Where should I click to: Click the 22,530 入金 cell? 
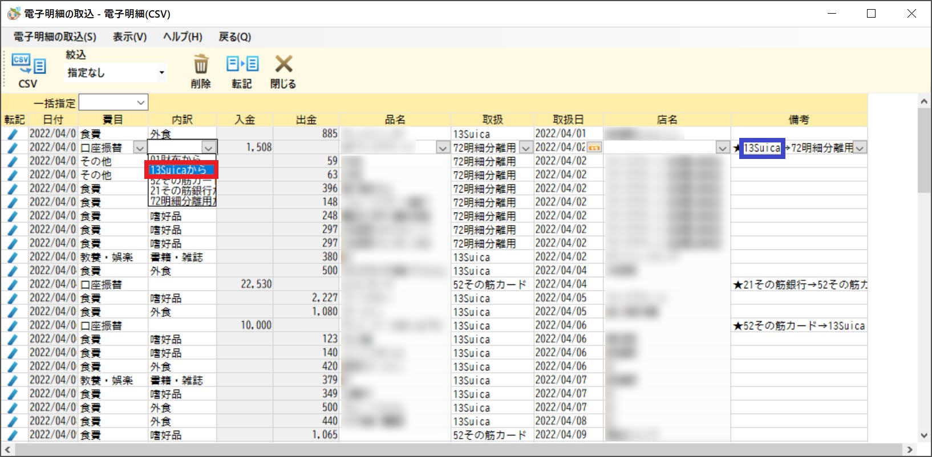pyautogui.click(x=245, y=284)
